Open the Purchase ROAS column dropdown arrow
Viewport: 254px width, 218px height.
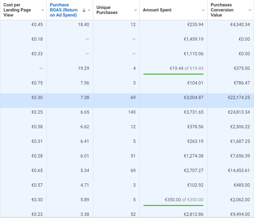click(x=89, y=10)
